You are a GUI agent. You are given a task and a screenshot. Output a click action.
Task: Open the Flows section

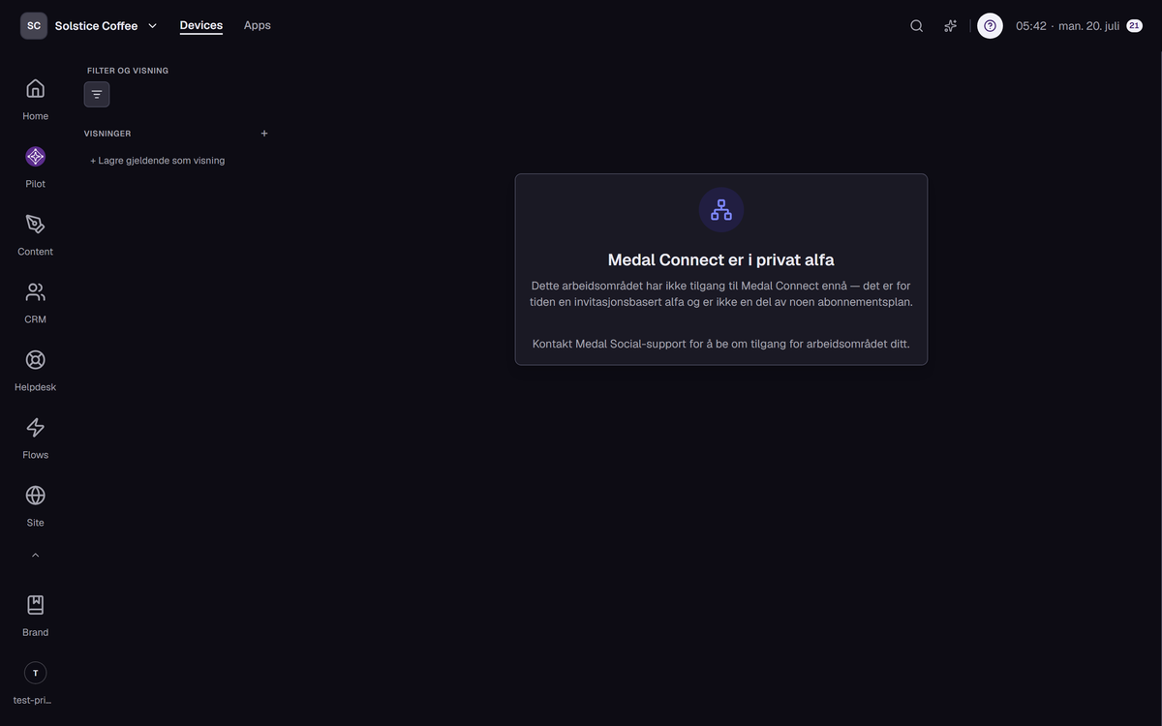point(35,438)
